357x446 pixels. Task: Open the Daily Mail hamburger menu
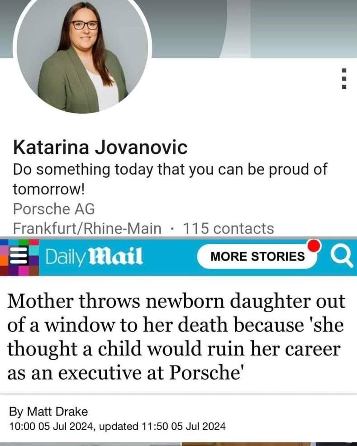(x=19, y=256)
